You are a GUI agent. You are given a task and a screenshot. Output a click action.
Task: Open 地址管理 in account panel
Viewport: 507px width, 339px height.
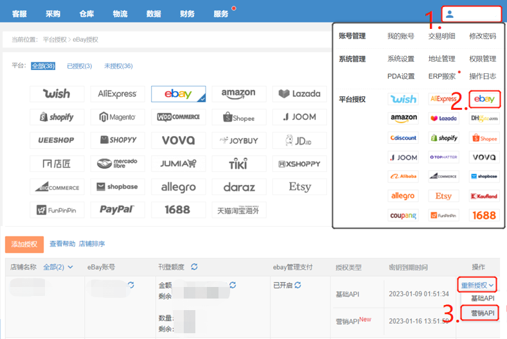(441, 59)
